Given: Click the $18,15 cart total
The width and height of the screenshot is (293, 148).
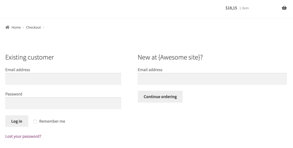Looking at the screenshot, I should point(231,8).
